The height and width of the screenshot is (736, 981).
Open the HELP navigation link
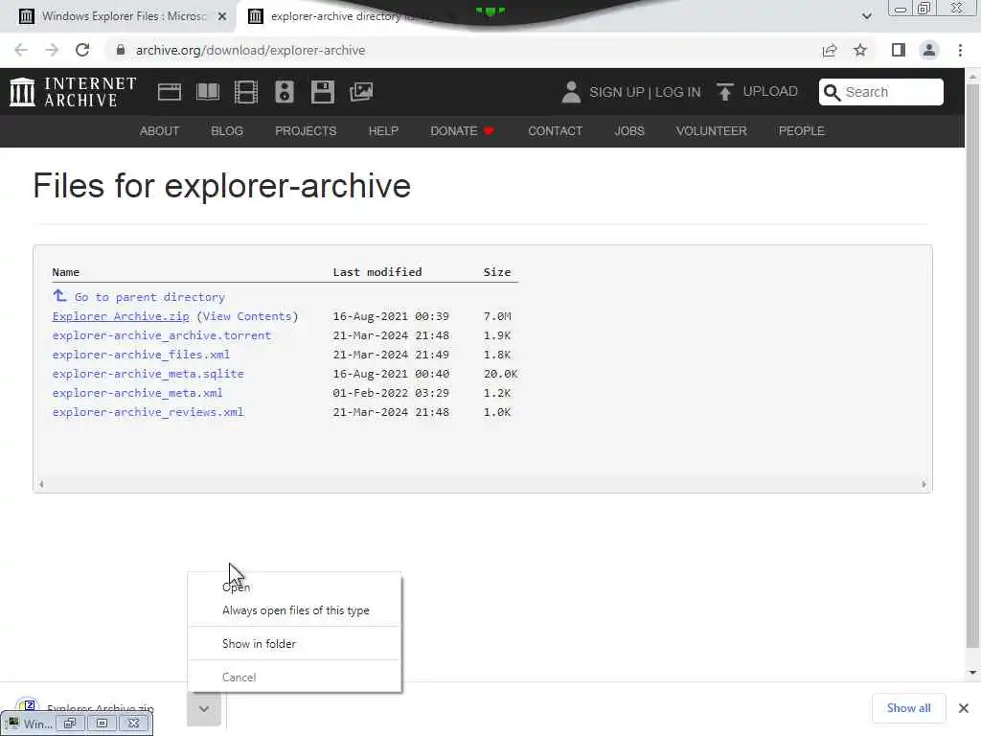point(383,130)
